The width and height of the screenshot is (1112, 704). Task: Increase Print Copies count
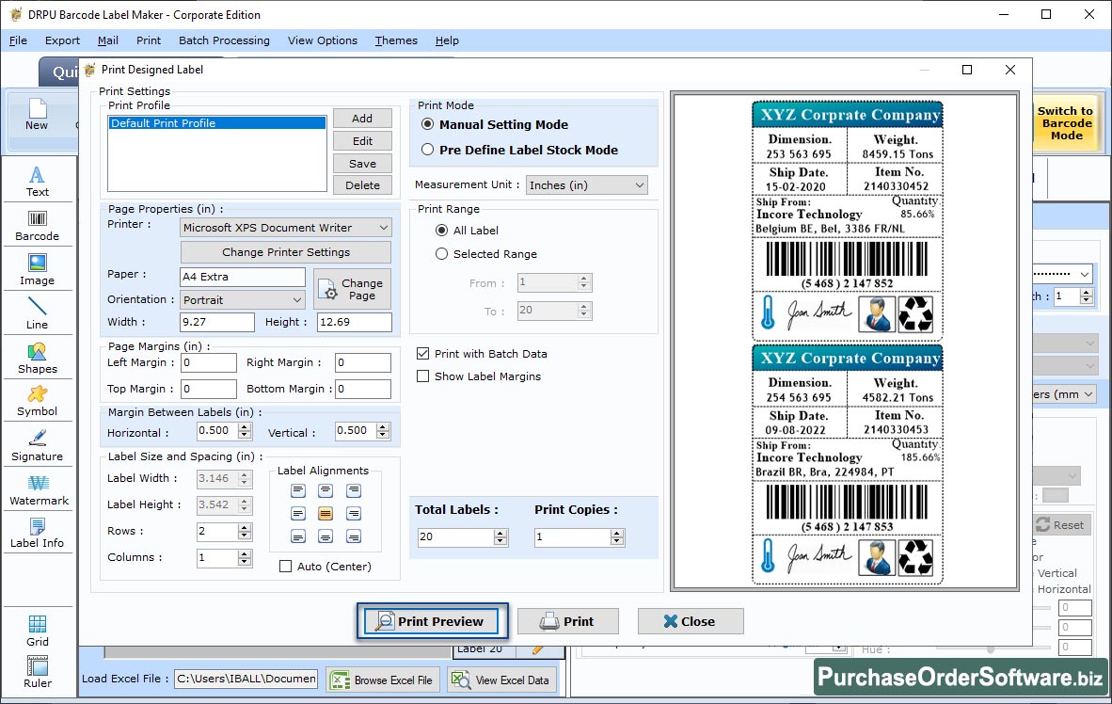point(618,533)
